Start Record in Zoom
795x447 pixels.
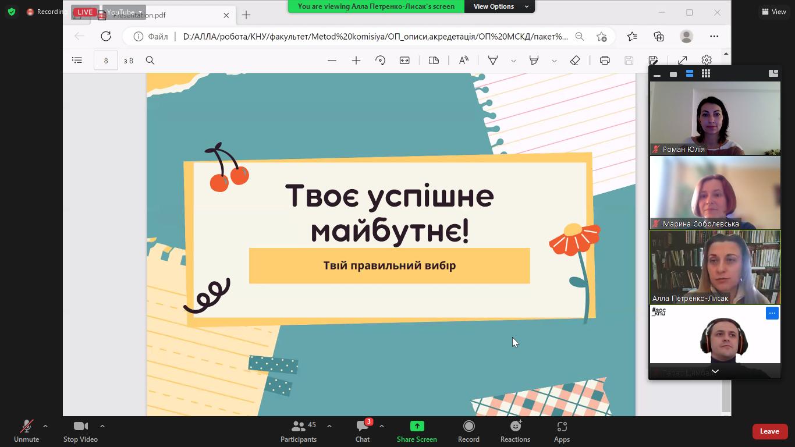coord(469,432)
